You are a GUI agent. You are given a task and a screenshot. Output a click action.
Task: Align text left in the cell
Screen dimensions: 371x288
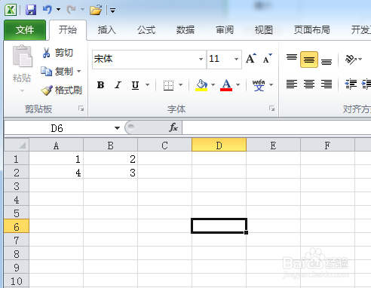pos(292,84)
